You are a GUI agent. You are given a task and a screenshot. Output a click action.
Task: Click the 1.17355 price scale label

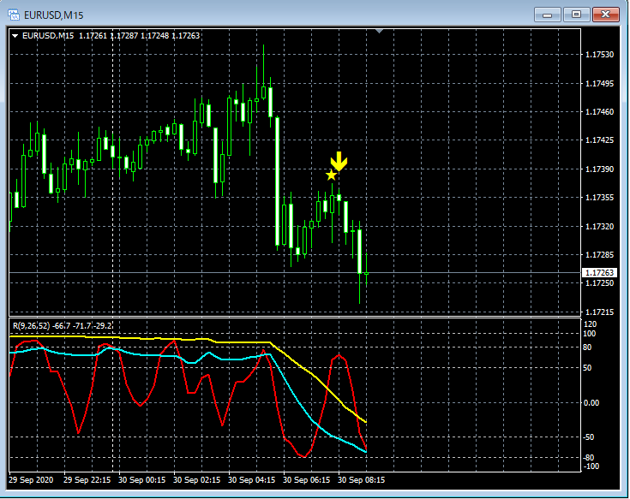[599, 198]
